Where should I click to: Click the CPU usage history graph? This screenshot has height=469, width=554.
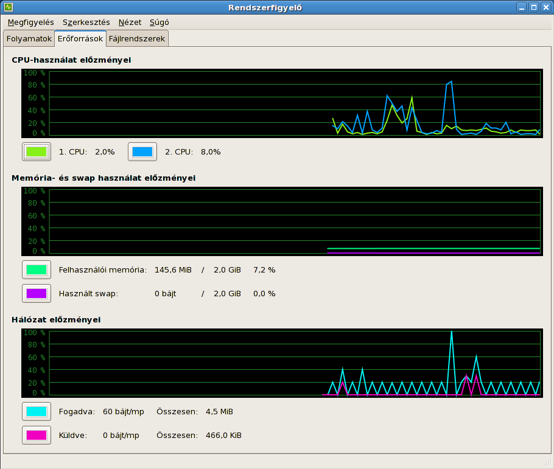tap(294, 103)
